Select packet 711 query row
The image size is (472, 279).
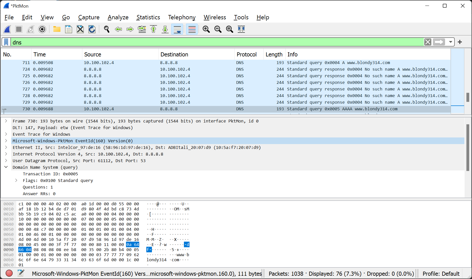226,63
